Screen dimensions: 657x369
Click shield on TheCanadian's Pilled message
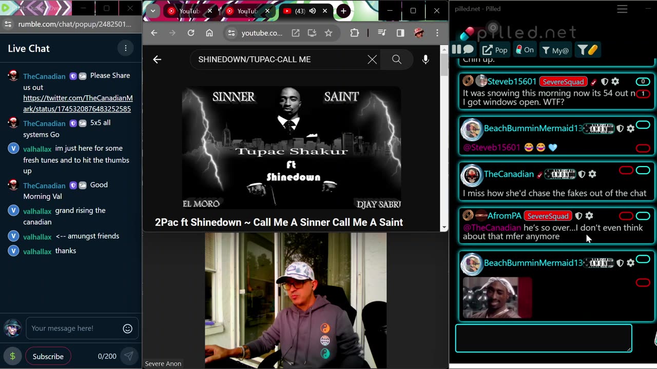[582, 174]
